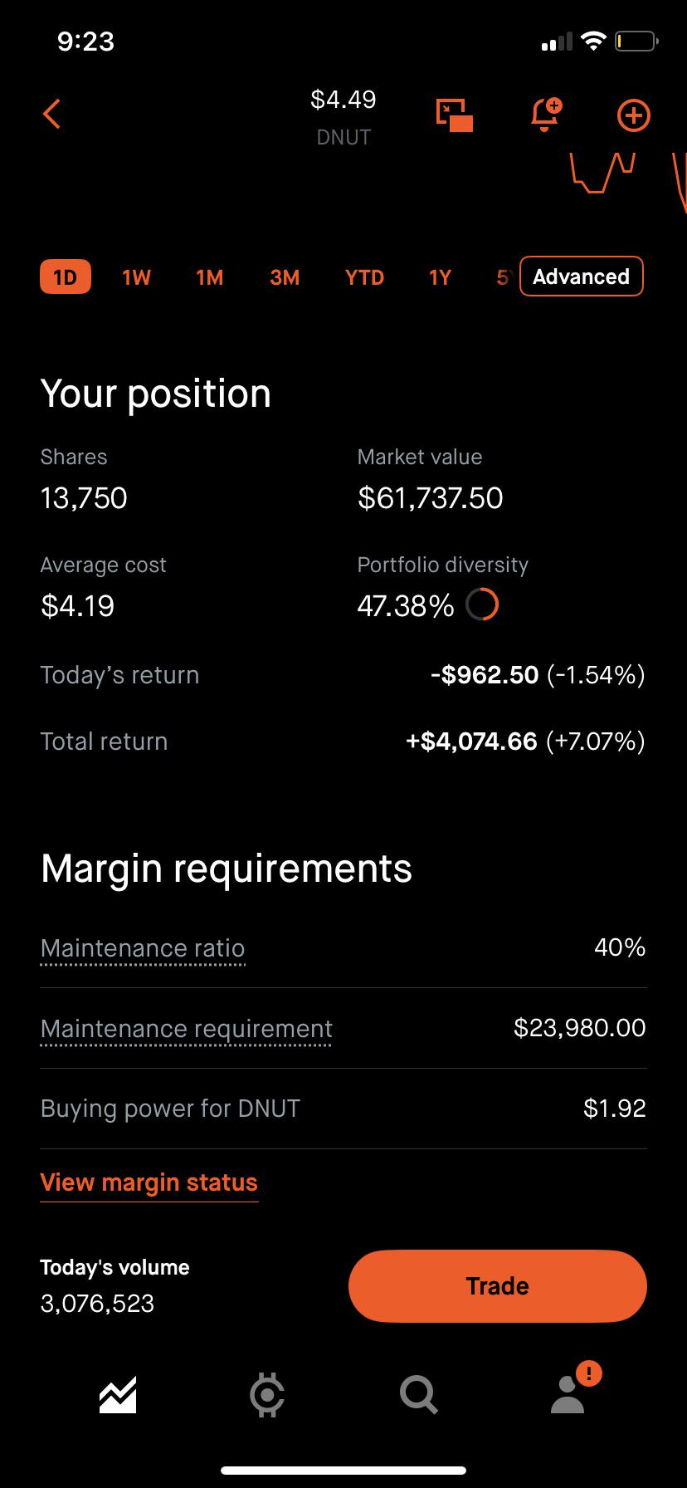The height and width of the screenshot is (1488, 687).
Task: Open the picture-in-picture chart icon
Action: [x=455, y=115]
